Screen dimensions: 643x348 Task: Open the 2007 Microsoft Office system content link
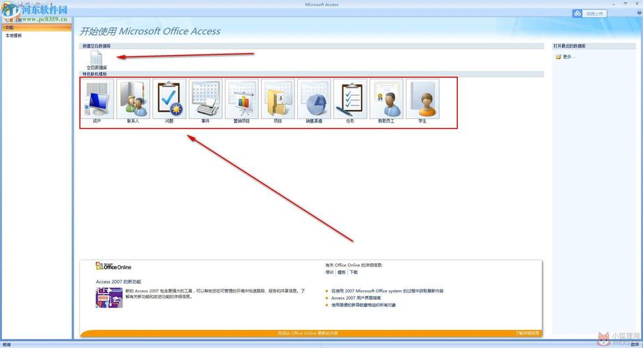(387, 290)
